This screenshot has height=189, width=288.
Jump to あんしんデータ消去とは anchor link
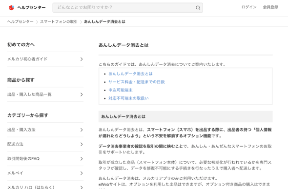(130, 74)
